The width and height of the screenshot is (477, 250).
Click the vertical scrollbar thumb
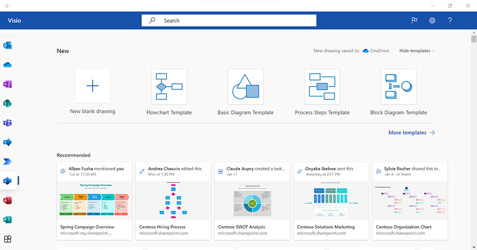click(x=474, y=39)
